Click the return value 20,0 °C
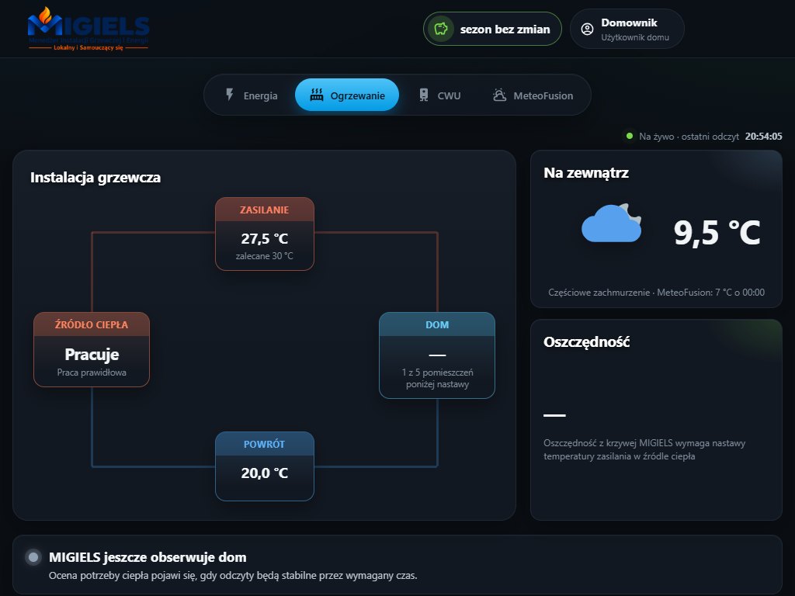Viewport: 795px width, 596px height. 265,473
